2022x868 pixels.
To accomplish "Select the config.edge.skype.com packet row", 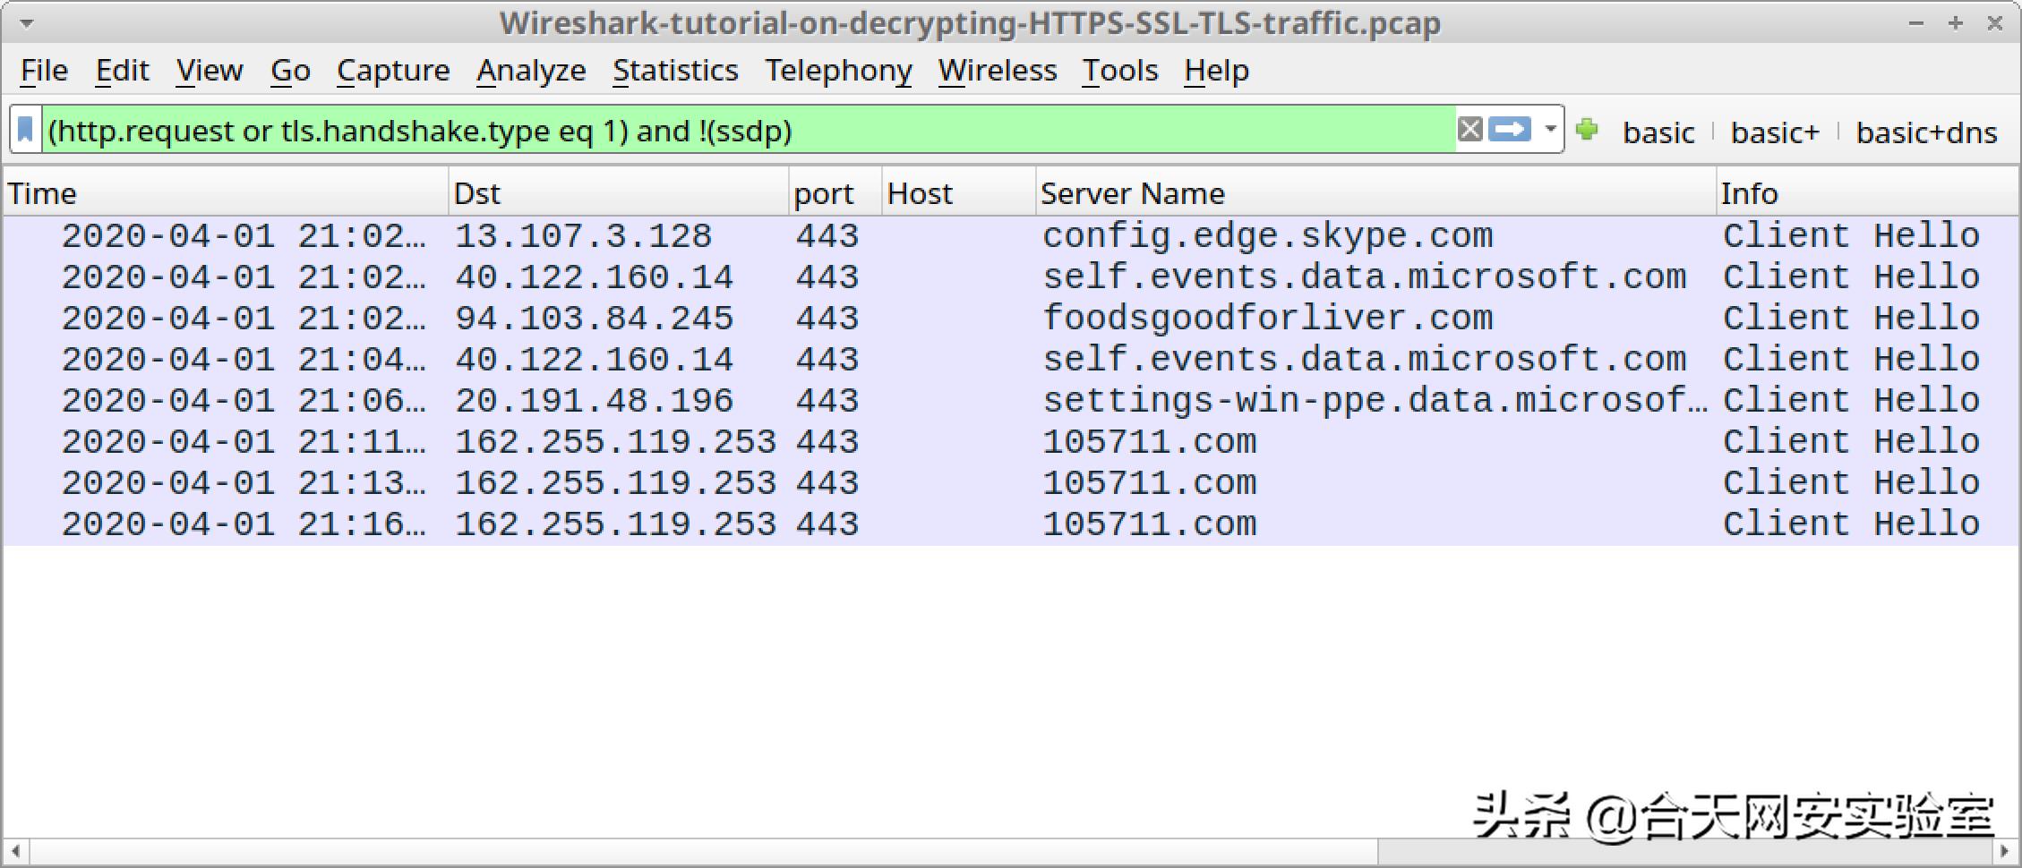I will click(x=1267, y=236).
